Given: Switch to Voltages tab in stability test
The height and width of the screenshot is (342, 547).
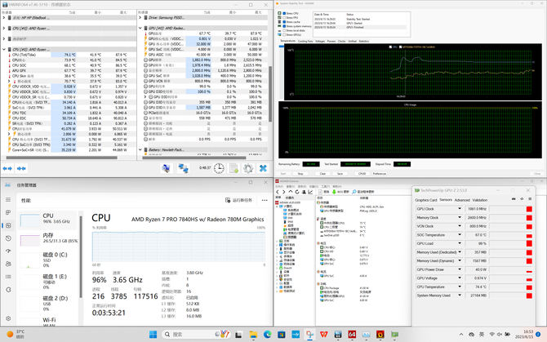Looking at the screenshot, I should [320, 41].
